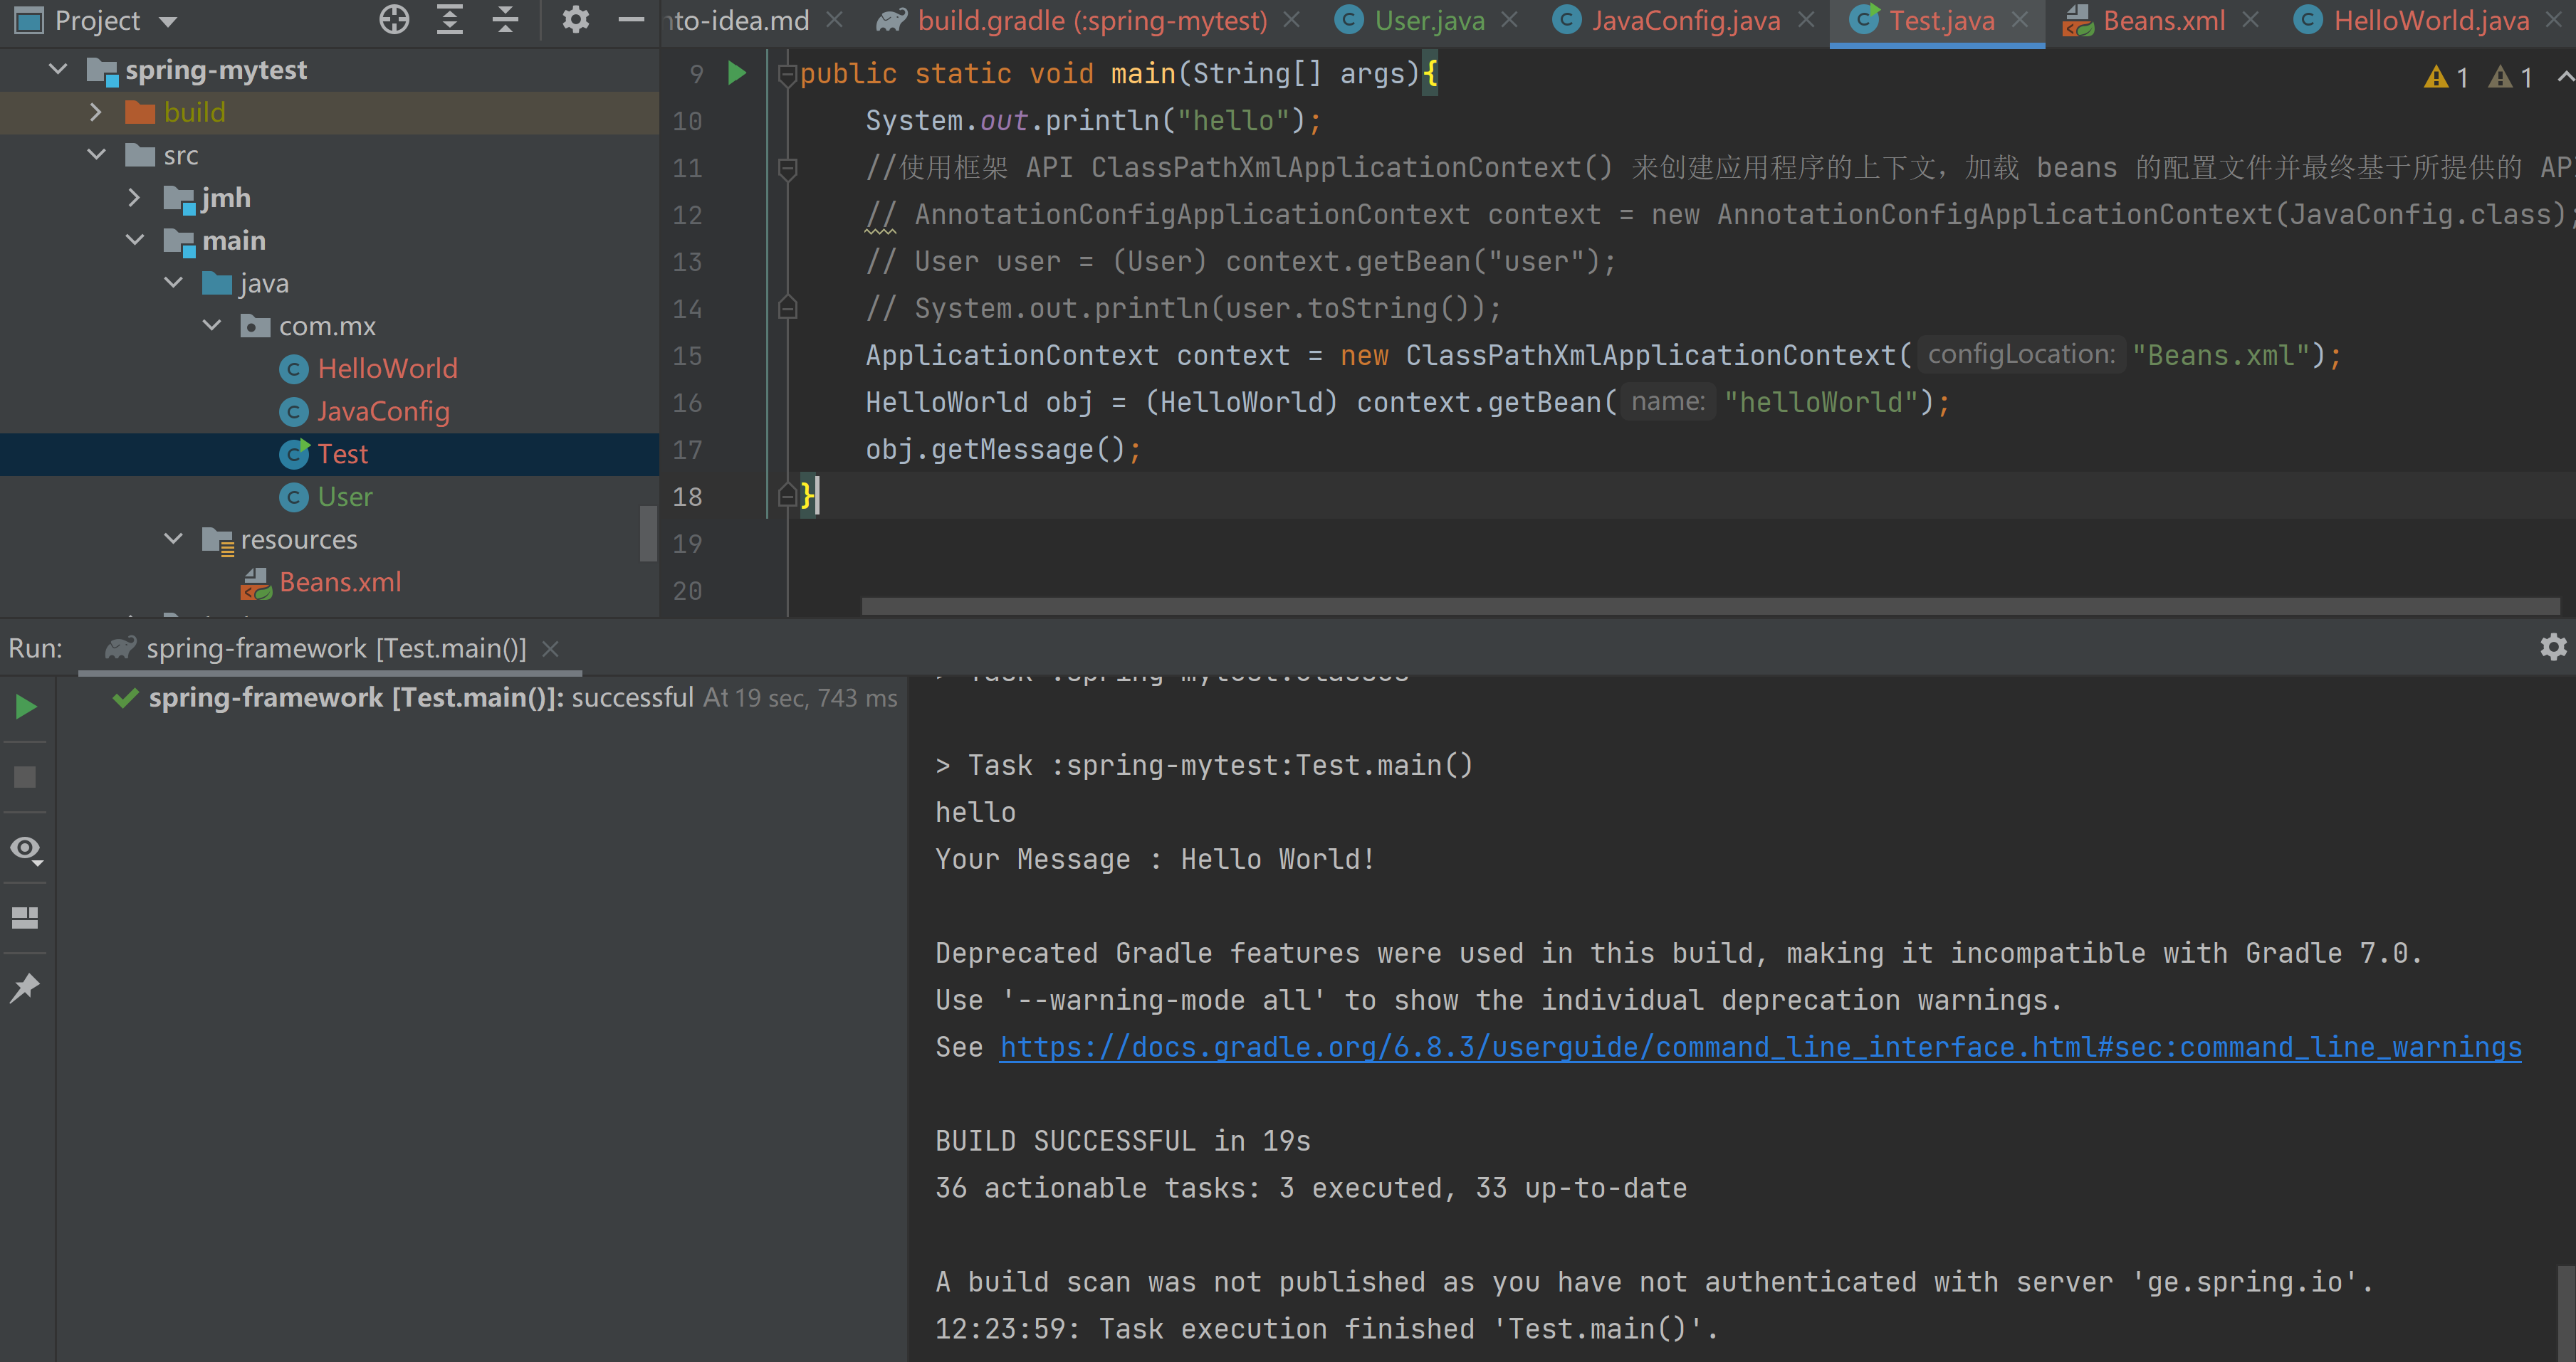Open Run panel settings gear

coord(2553,647)
